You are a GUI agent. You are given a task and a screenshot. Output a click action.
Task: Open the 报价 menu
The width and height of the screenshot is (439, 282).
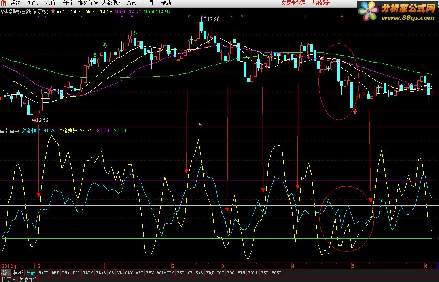click(50, 3)
